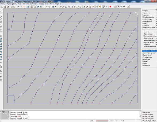Select the Text tool marked T
This screenshot has height=122, width=157.
1,77
